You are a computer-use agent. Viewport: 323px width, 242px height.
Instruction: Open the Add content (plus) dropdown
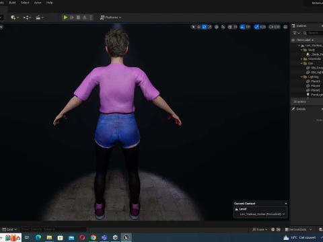click(15, 17)
